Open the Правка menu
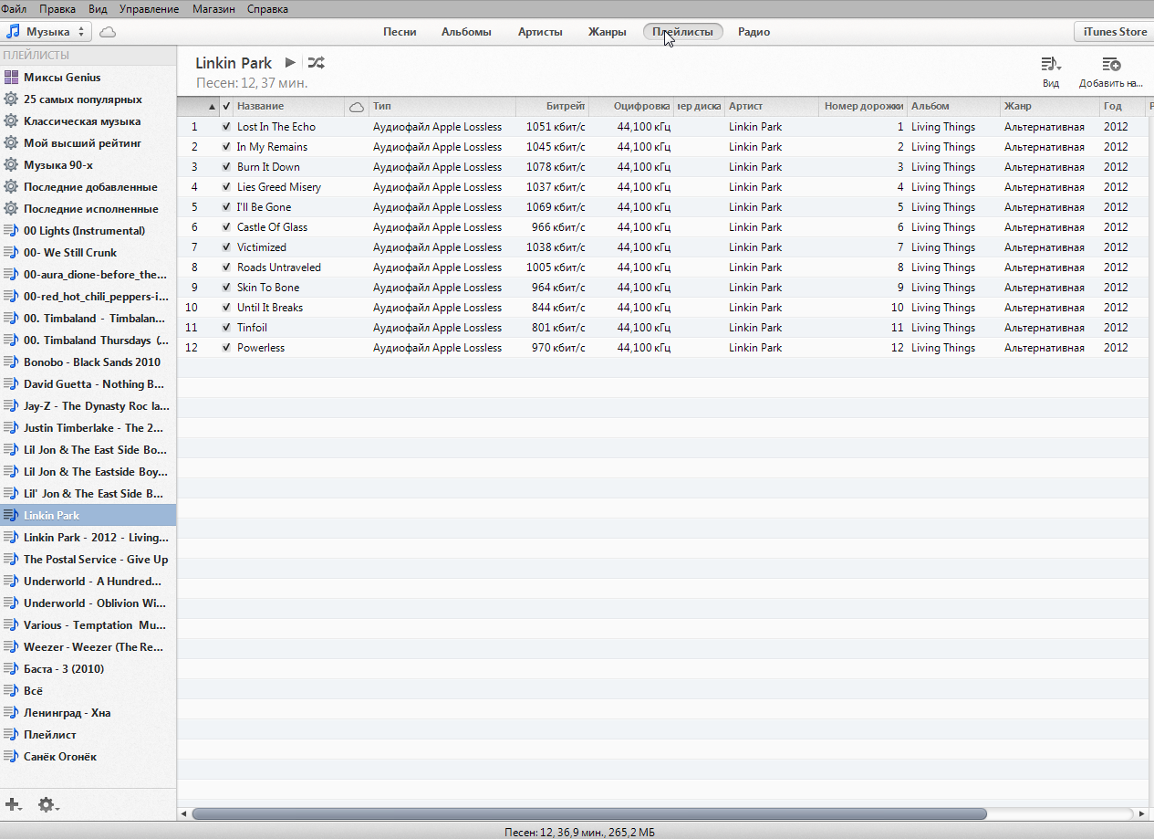The width and height of the screenshot is (1154, 839). tap(57, 9)
